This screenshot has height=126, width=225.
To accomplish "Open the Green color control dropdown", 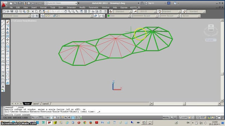I will [129, 16].
